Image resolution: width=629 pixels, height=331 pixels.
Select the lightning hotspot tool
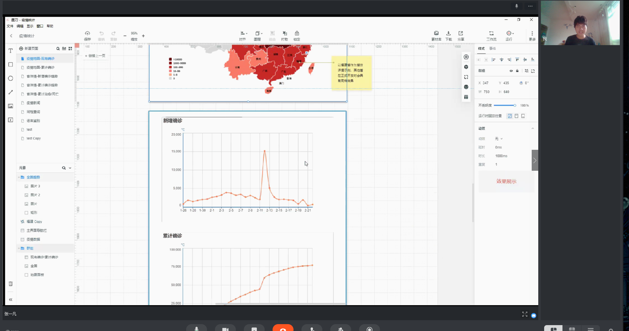point(10,120)
